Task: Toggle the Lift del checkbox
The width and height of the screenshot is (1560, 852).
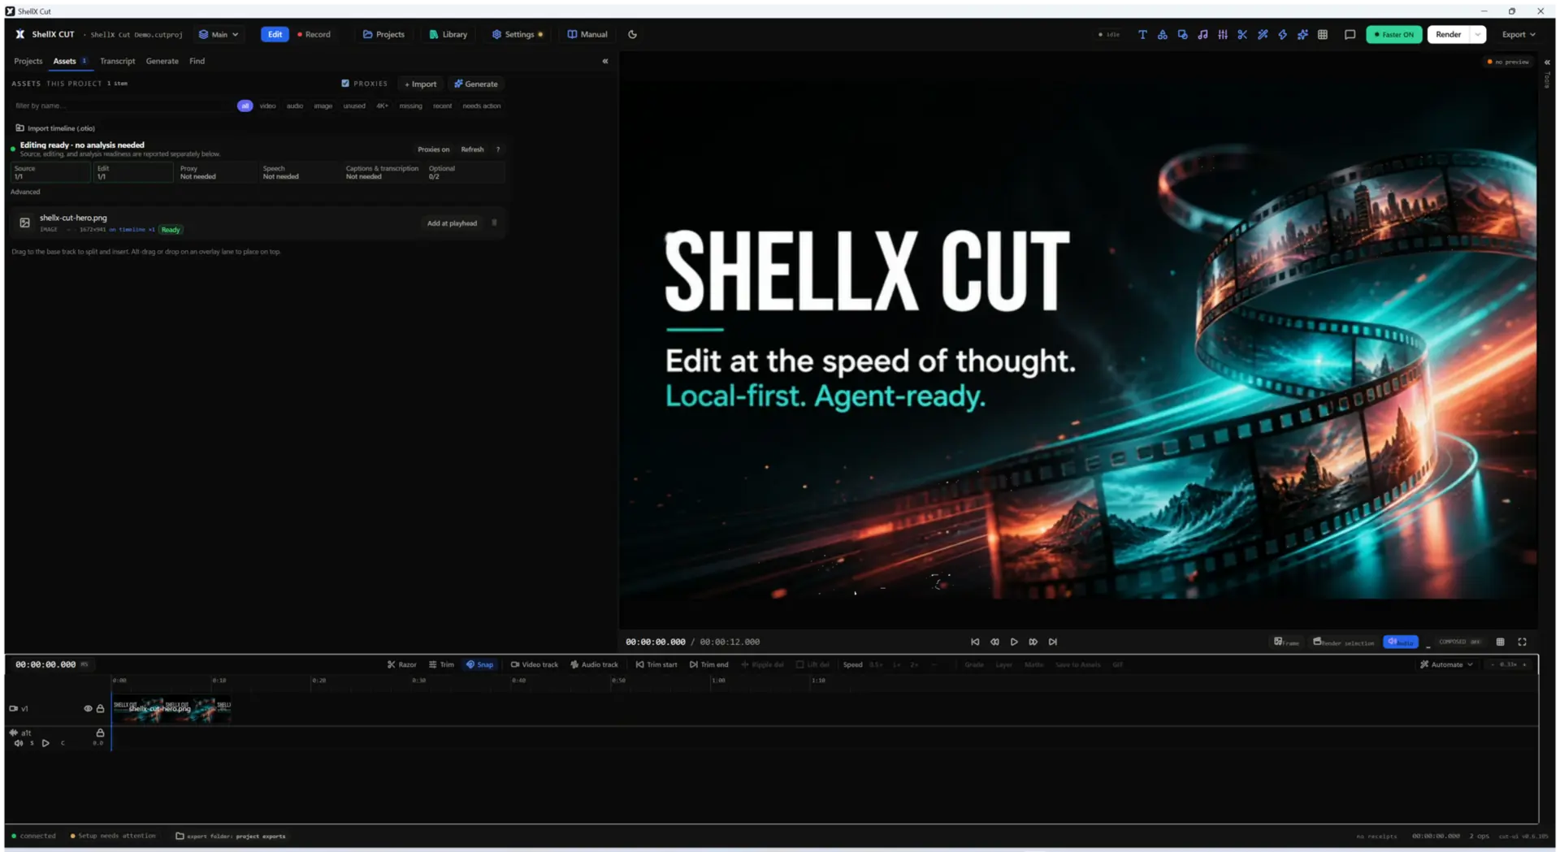Action: [812, 664]
